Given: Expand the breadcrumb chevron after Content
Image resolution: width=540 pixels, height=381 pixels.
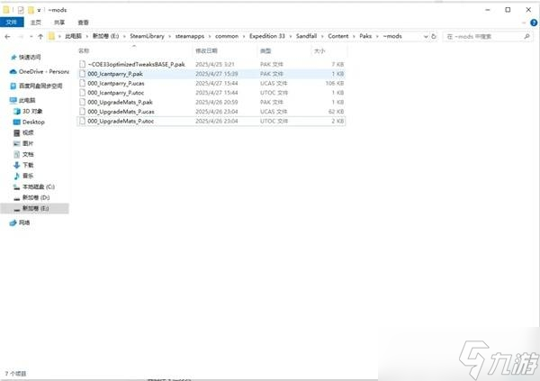Looking at the screenshot, I should (354, 36).
